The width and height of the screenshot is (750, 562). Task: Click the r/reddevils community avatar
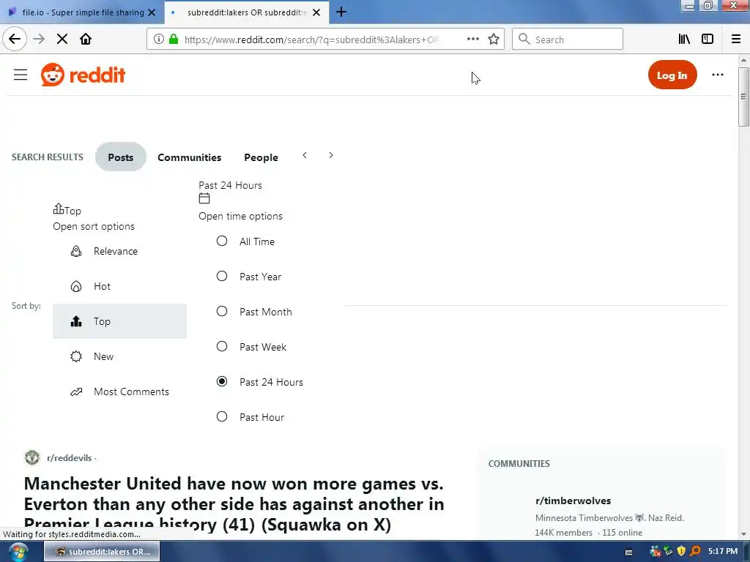click(x=32, y=457)
